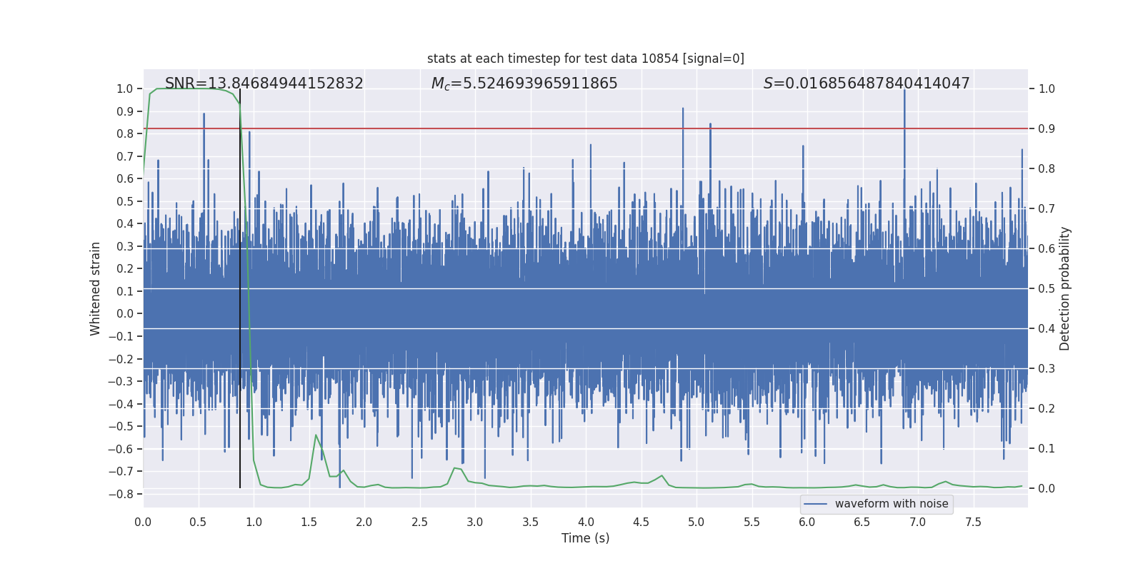Image resolution: width=1143 pixels, height=571 pixels.
Task: Click the 2.5 tick label on time axis
Action: (x=419, y=522)
